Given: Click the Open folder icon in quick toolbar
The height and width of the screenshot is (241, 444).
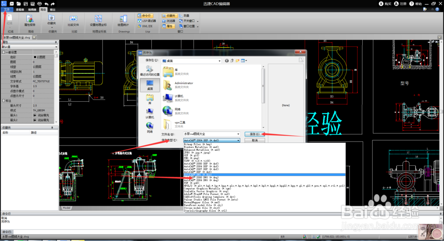Looking at the screenshot, I should [18, 4].
